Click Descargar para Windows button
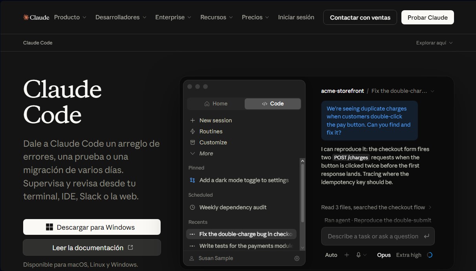This screenshot has width=476, height=271. click(x=92, y=227)
